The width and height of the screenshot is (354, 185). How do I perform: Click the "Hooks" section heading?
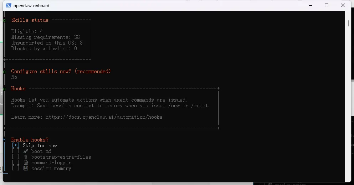[18, 88]
